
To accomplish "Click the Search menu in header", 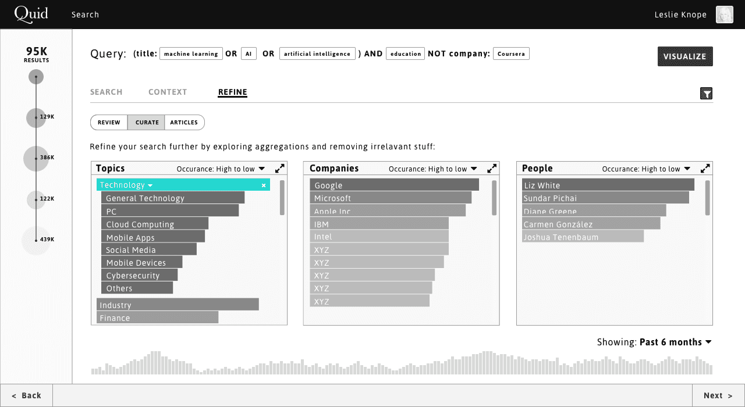I will tap(86, 15).
